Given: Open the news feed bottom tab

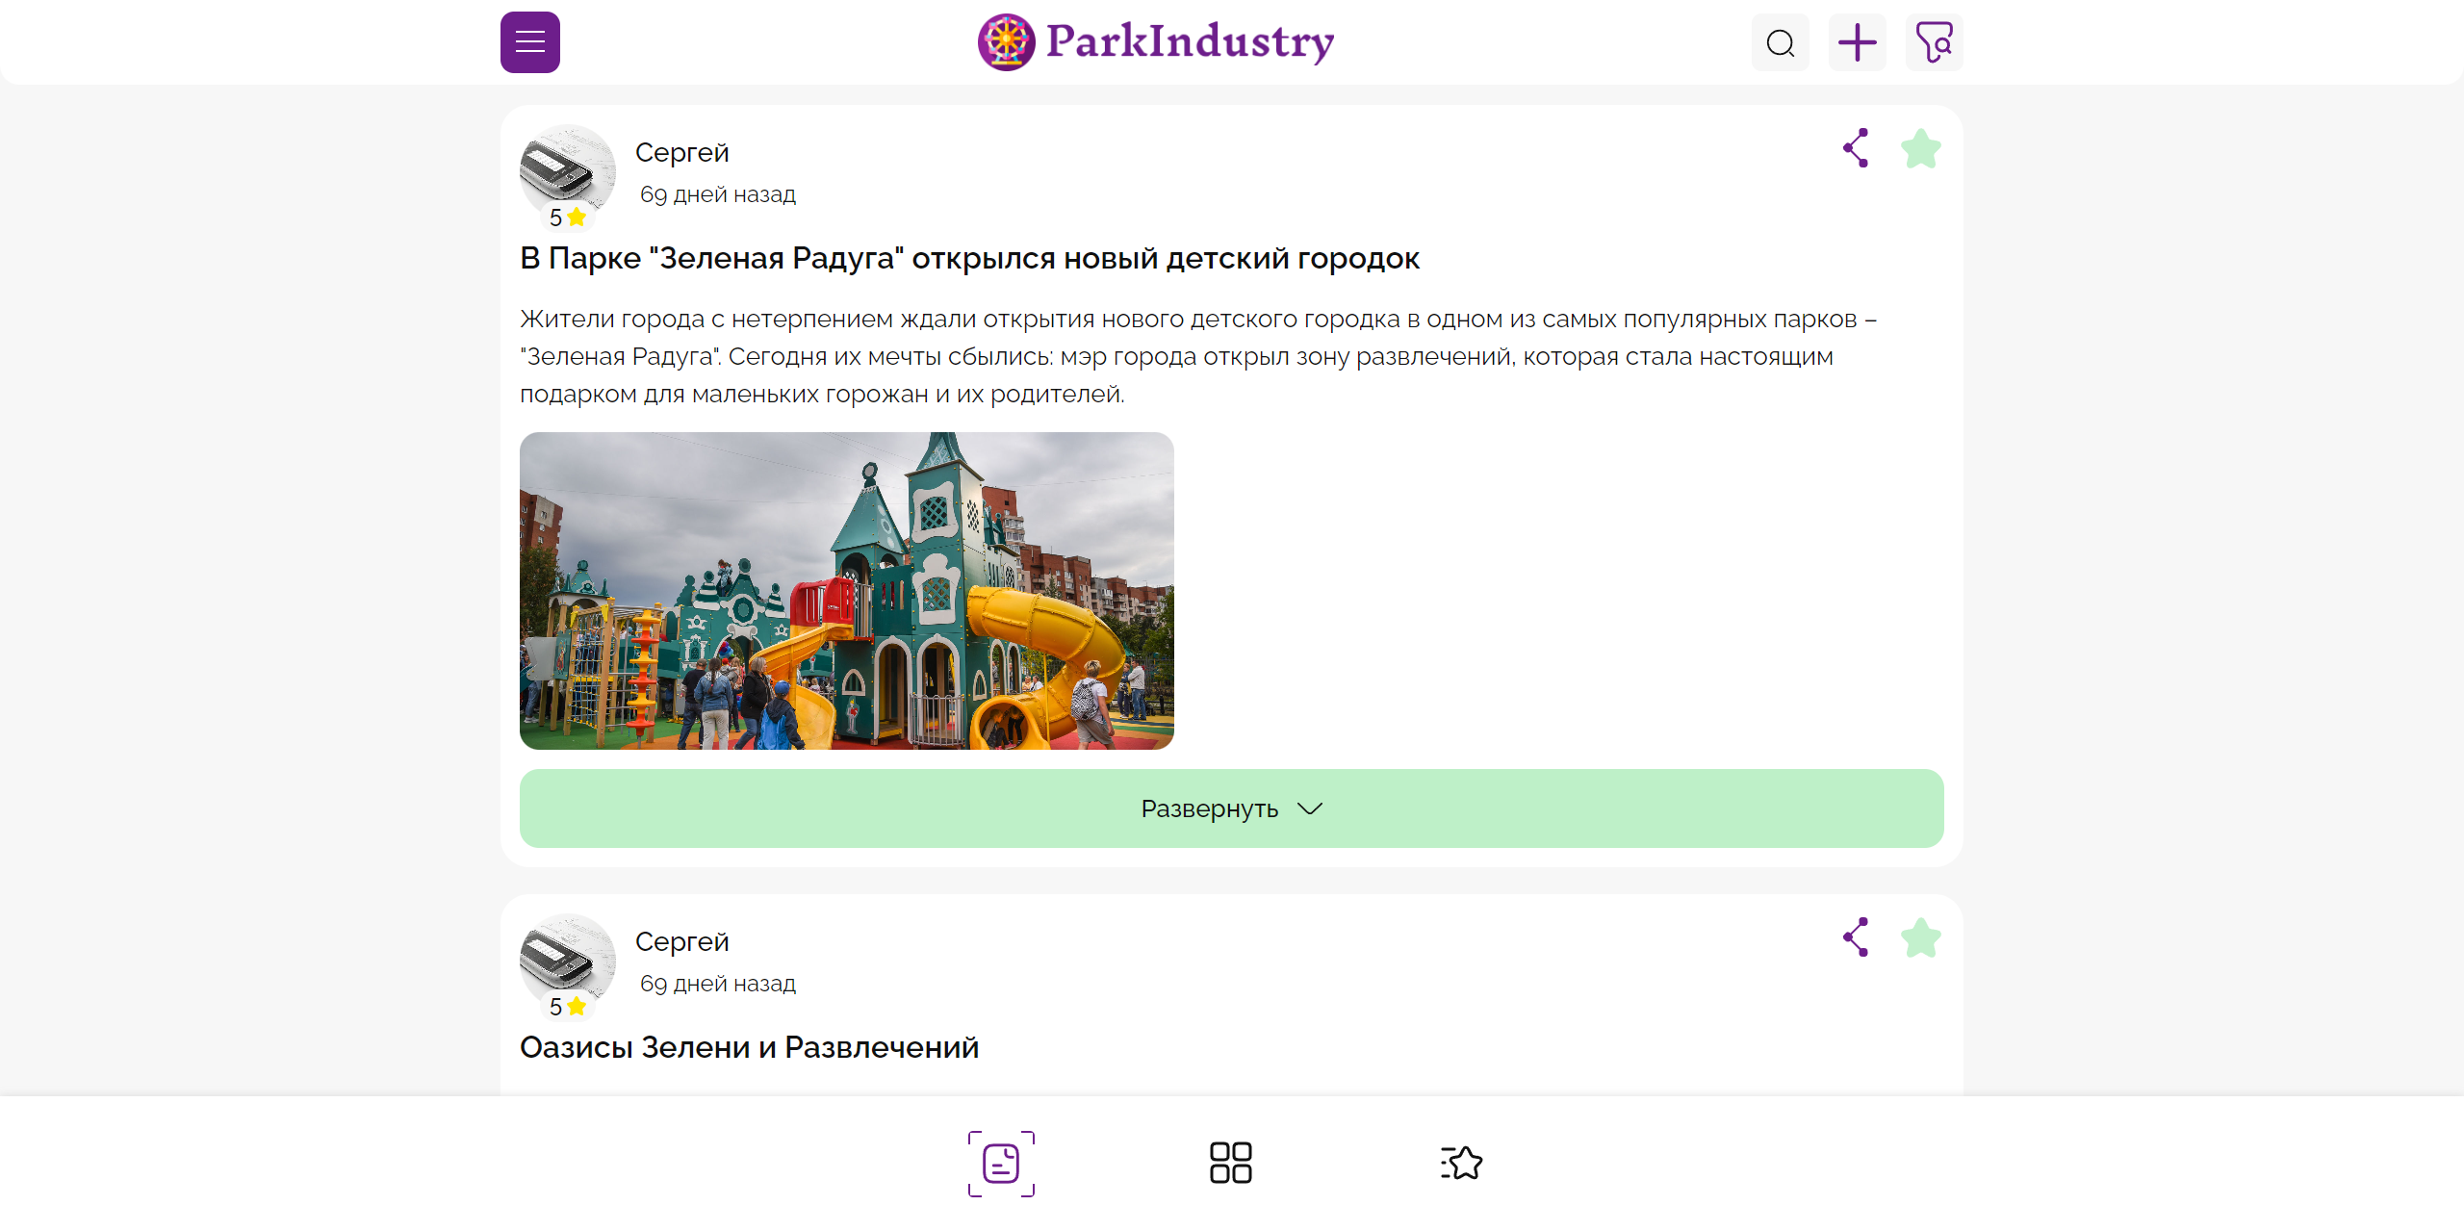Looking at the screenshot, I should point(1001,1163).
